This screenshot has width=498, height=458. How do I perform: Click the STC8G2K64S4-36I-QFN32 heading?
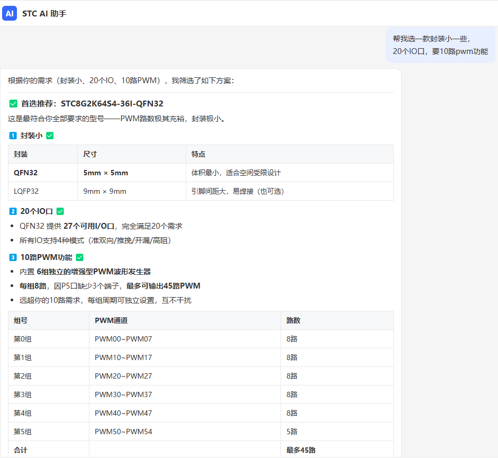[112, 104]
